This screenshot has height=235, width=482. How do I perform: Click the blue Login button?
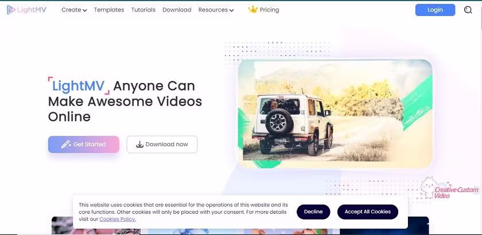435,10
